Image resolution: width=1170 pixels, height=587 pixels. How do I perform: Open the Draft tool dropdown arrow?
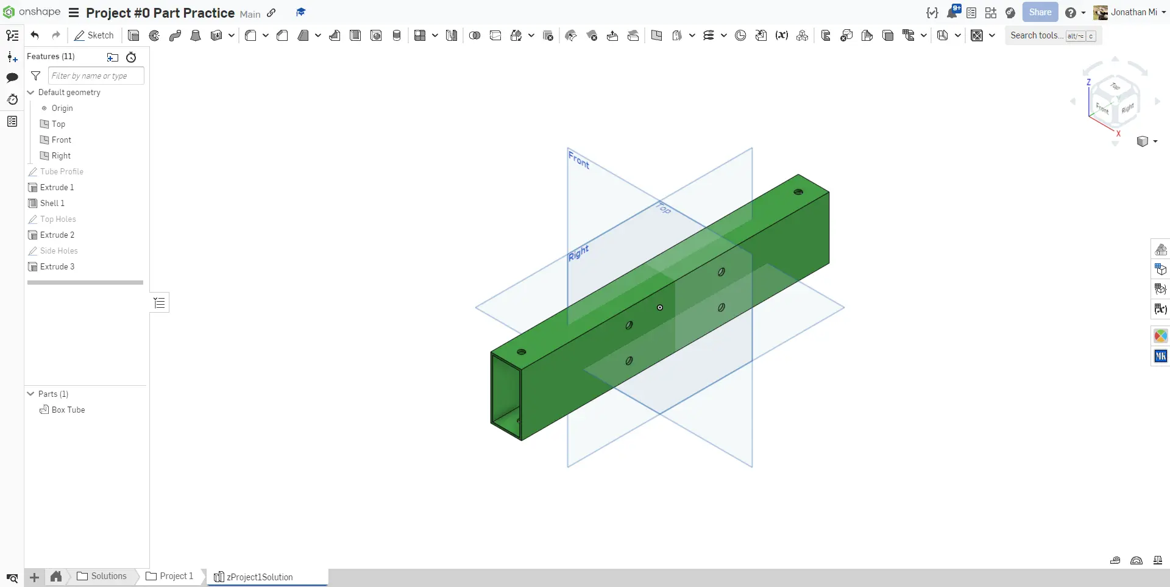point(318,35)
